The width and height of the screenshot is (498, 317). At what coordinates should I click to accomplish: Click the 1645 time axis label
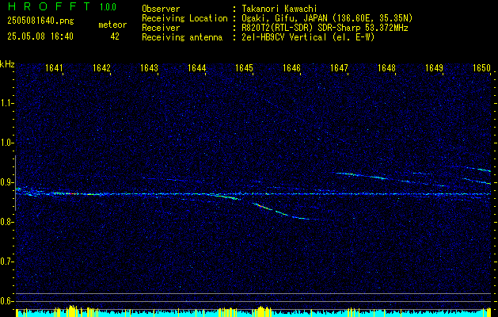point(244,67)
